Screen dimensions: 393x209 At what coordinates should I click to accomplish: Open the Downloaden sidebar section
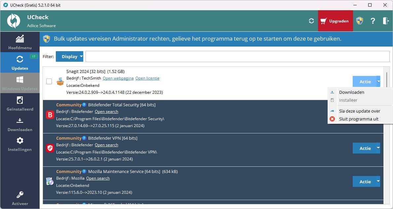pyautogui.click(x=20, y=124)
